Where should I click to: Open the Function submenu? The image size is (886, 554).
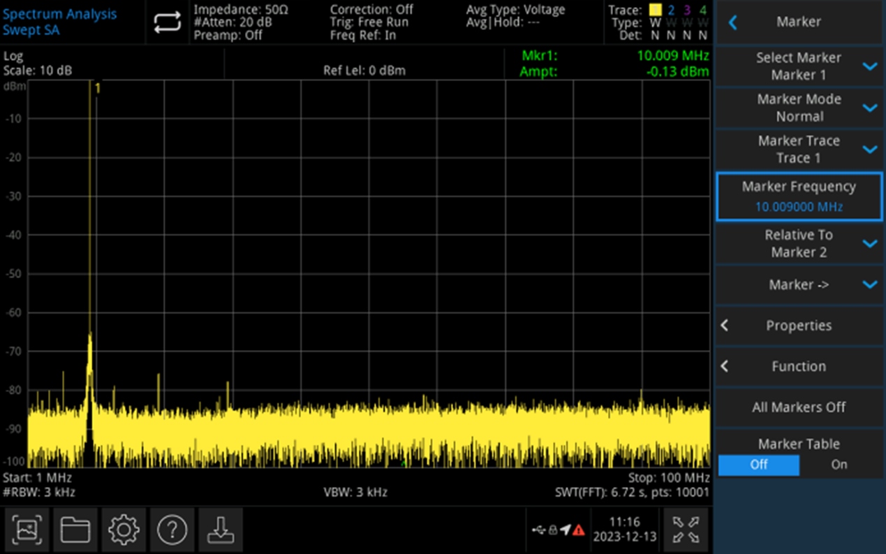click(799, 366)
